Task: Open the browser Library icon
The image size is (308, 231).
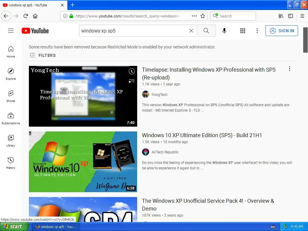Action: (x=281, y=16)
